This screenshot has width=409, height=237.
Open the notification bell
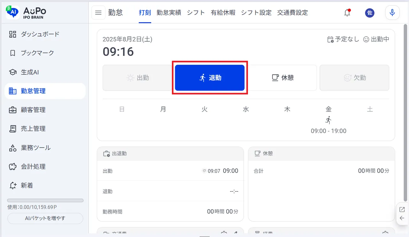coord(347,13)
